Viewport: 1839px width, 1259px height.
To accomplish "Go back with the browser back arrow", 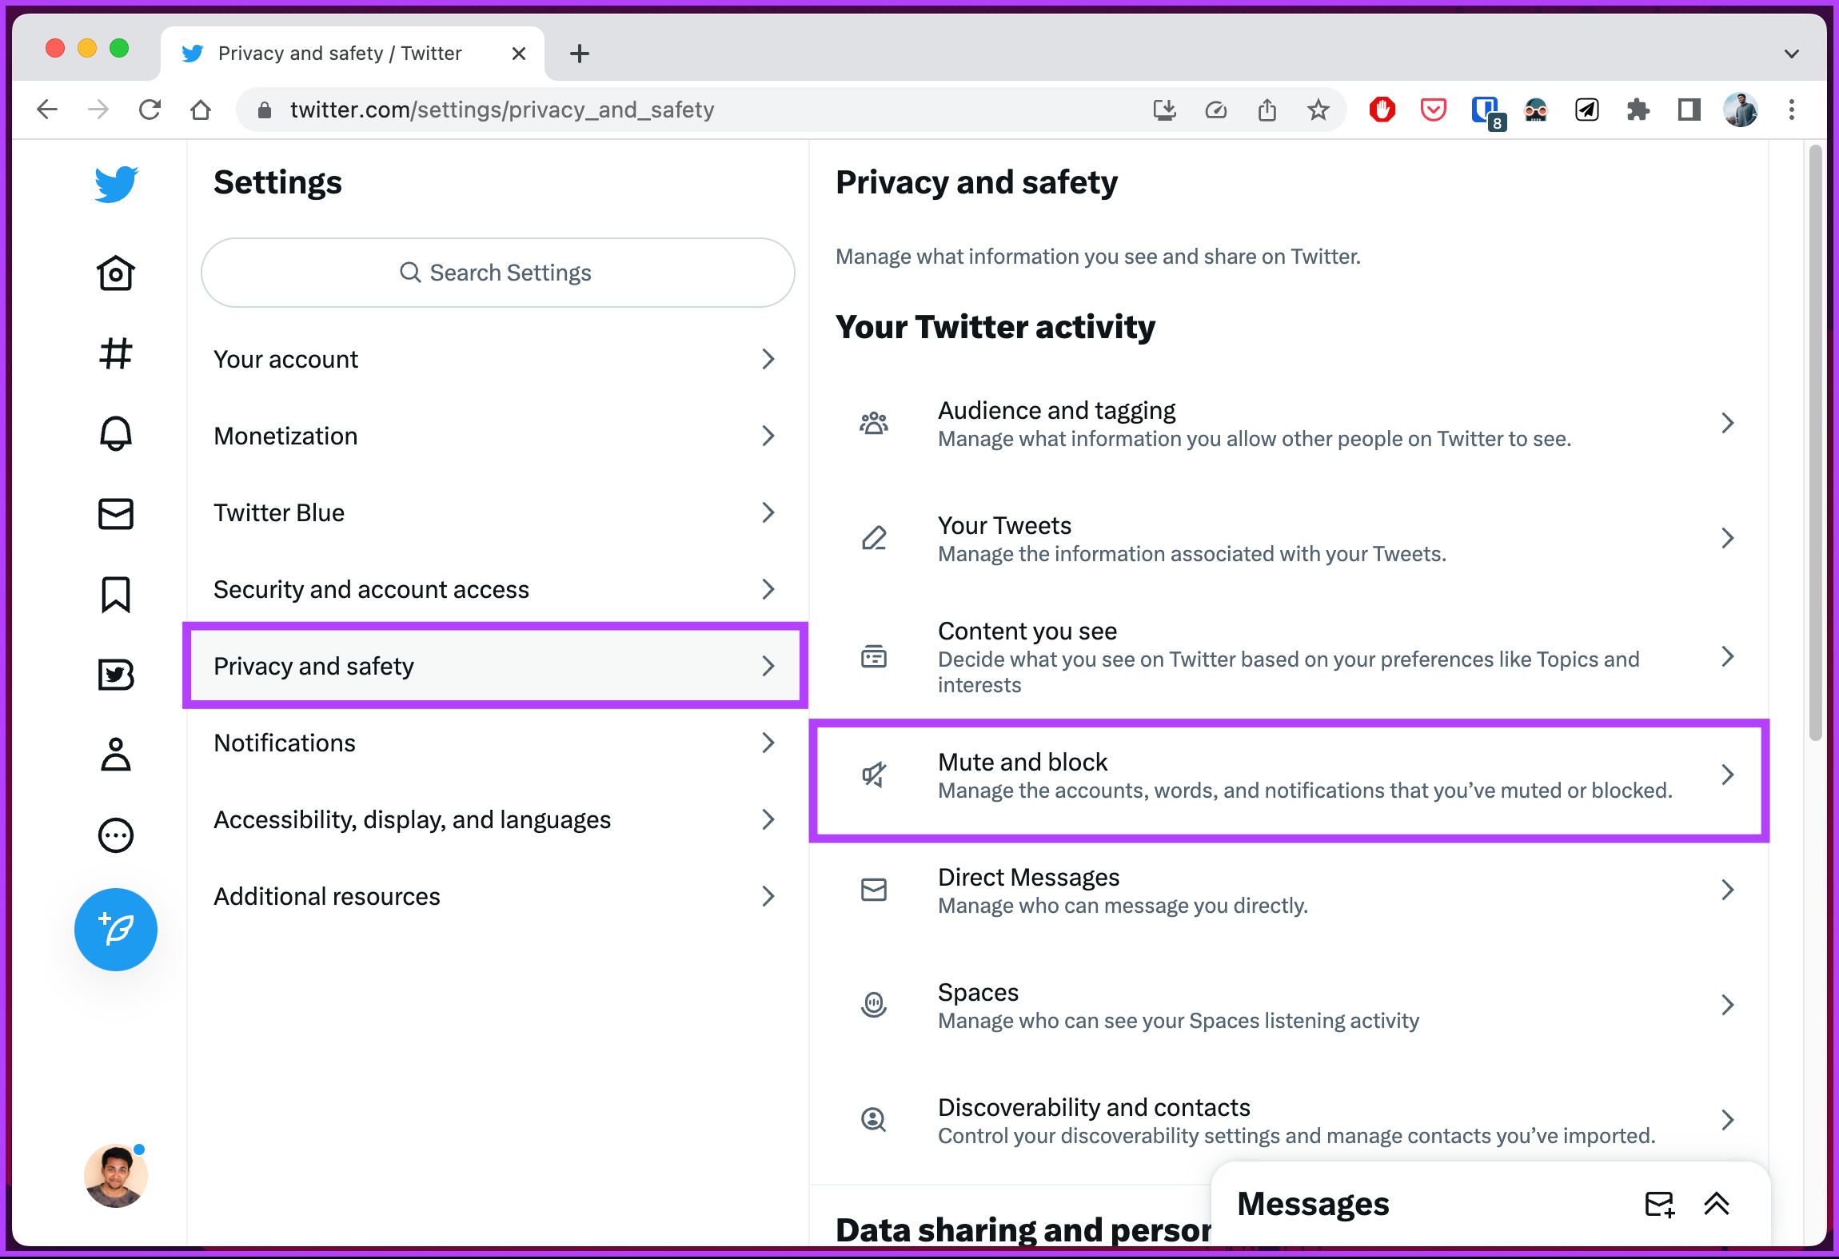I will point(48,110).
